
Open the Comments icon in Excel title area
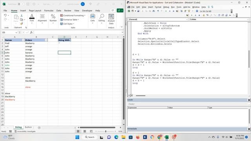point(113,11)
